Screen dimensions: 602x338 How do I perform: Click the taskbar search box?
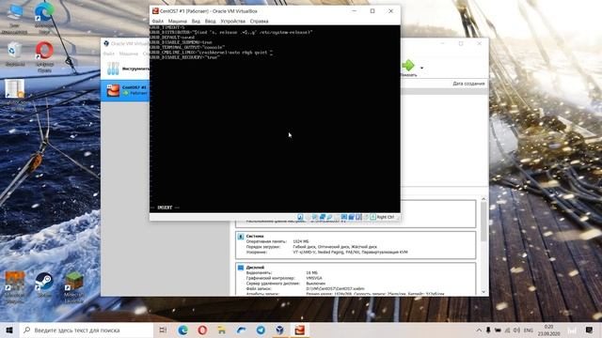coord(87,330)
